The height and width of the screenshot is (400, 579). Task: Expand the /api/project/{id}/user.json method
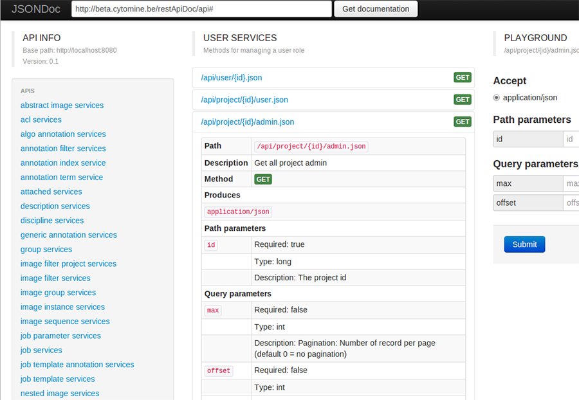point(244,100)
